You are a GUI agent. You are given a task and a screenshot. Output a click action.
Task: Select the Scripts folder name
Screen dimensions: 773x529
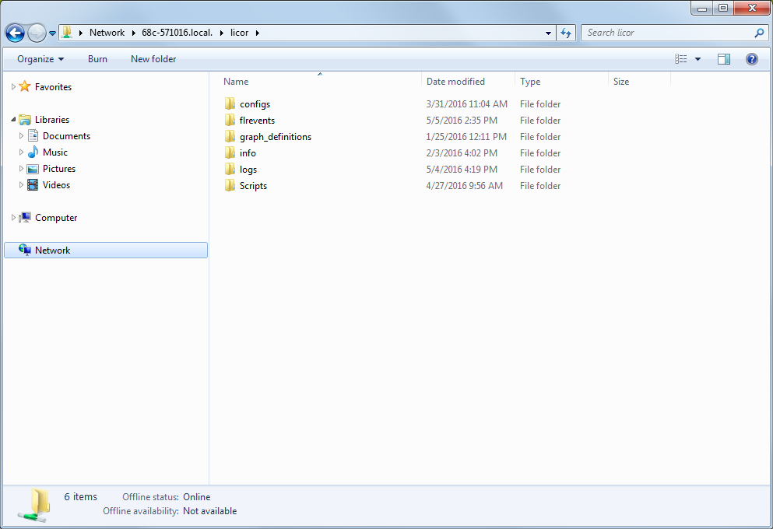(x=254, y=186)
